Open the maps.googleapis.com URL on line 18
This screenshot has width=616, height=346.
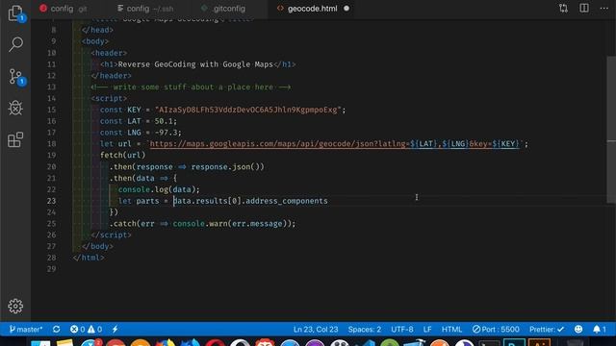(x=334, y=144)
